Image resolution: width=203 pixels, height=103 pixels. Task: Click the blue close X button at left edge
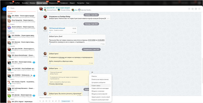[4, 9]
